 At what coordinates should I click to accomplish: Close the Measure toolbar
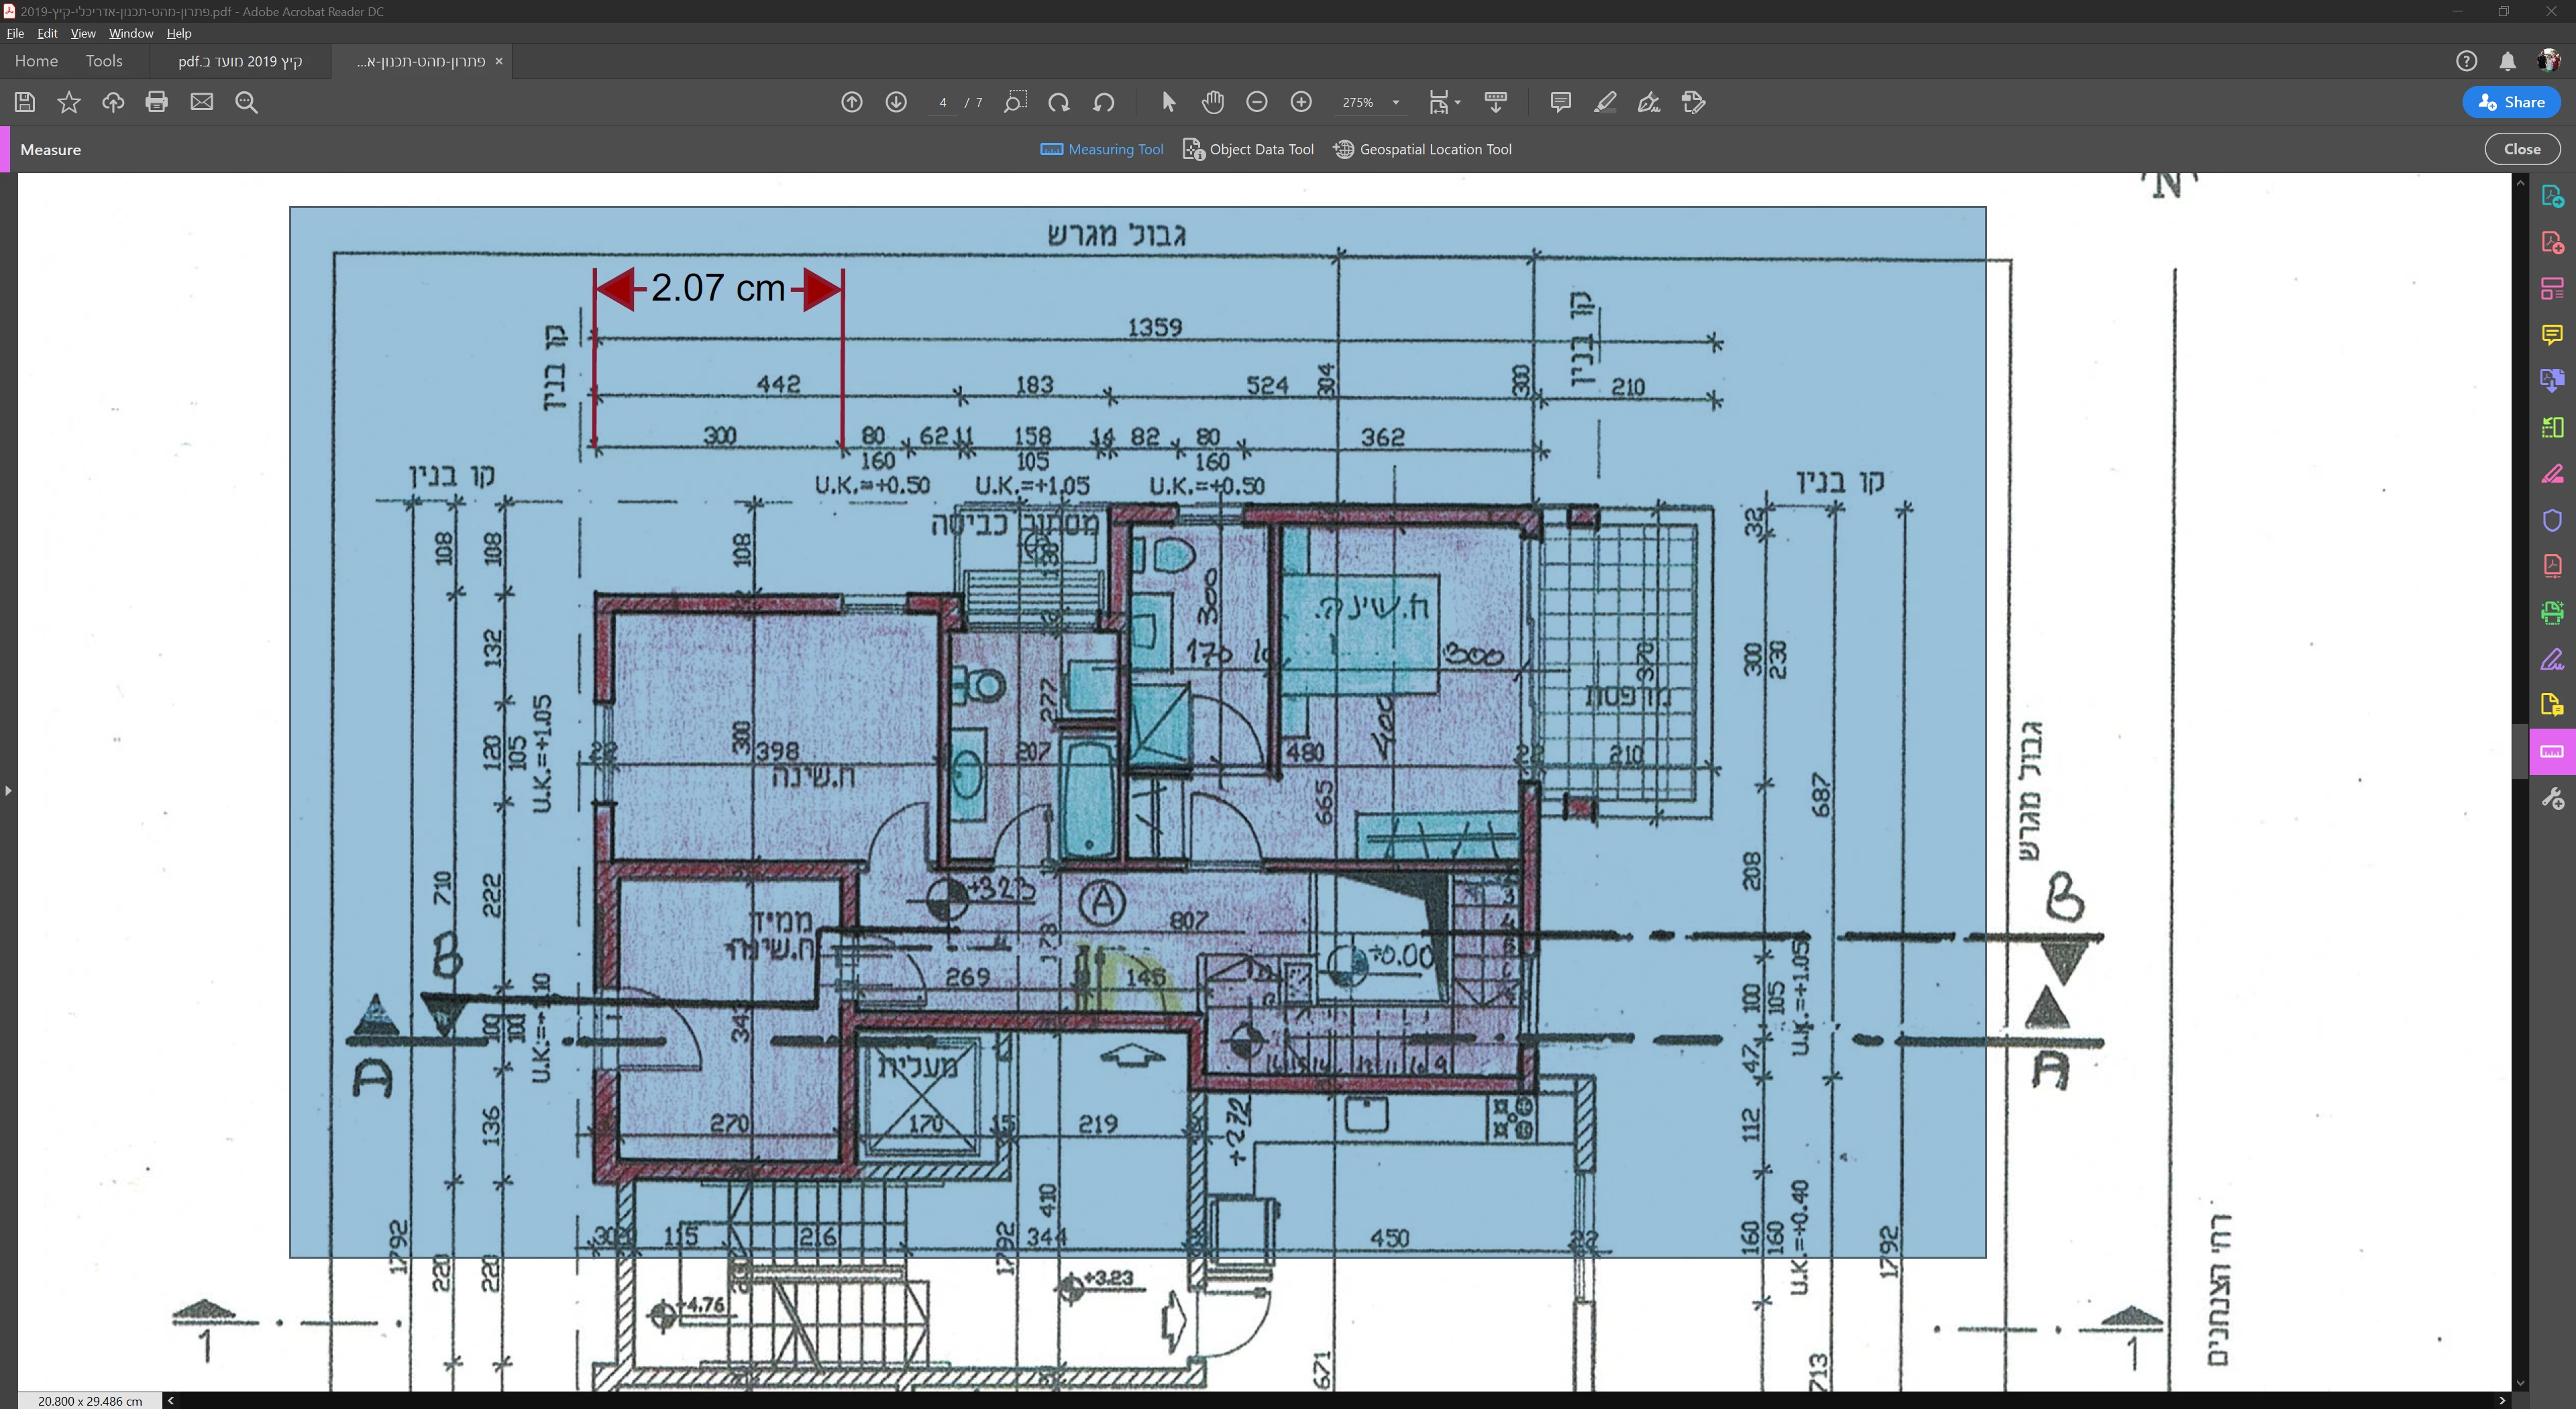tap(2521, 149)
